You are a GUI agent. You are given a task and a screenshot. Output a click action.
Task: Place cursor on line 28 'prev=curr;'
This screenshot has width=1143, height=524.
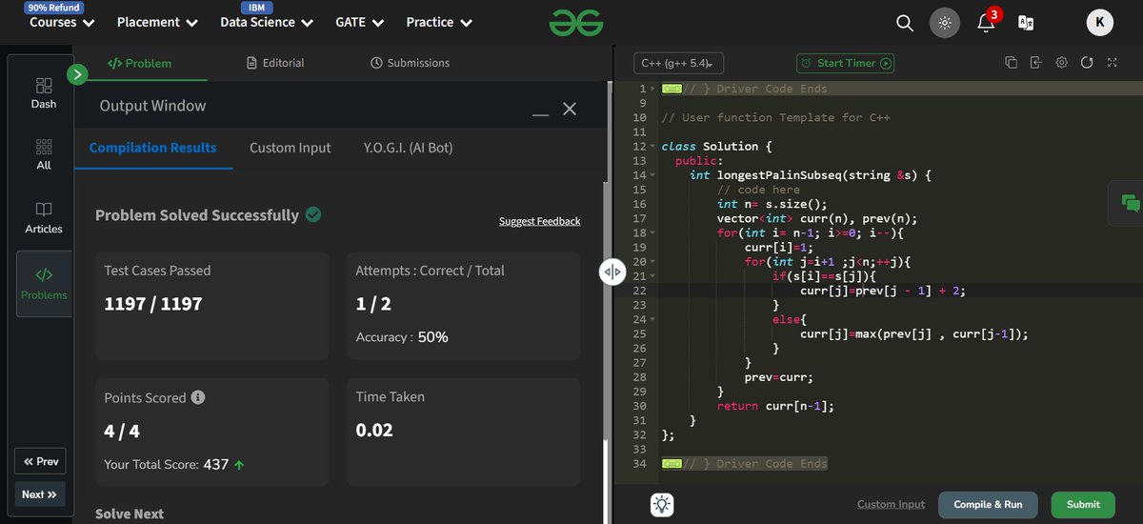click(778, 377)
